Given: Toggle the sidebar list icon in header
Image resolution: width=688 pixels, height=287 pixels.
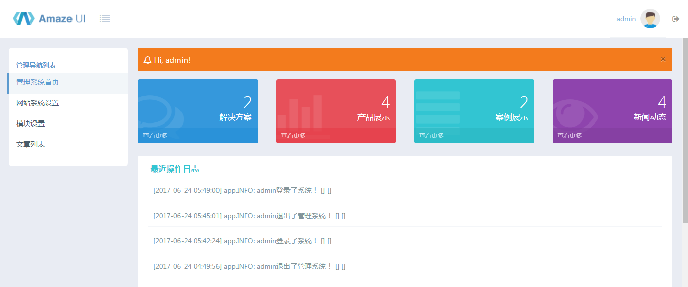Looking at the screenshot, I should pyautogui.click(x=105, y=19).
